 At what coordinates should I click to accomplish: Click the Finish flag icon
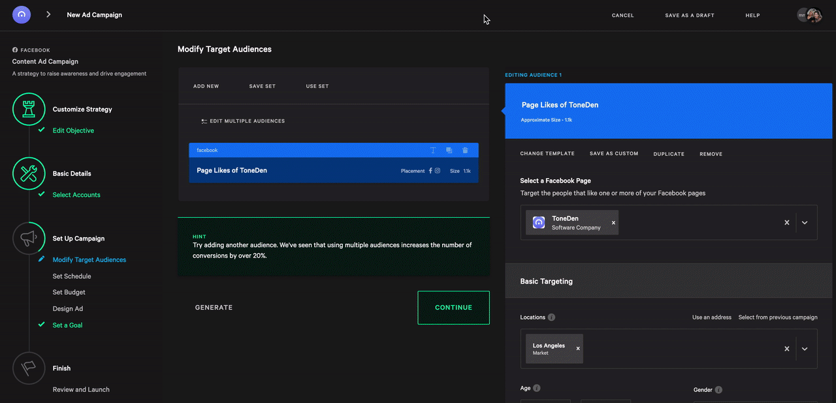click(29, 368)
